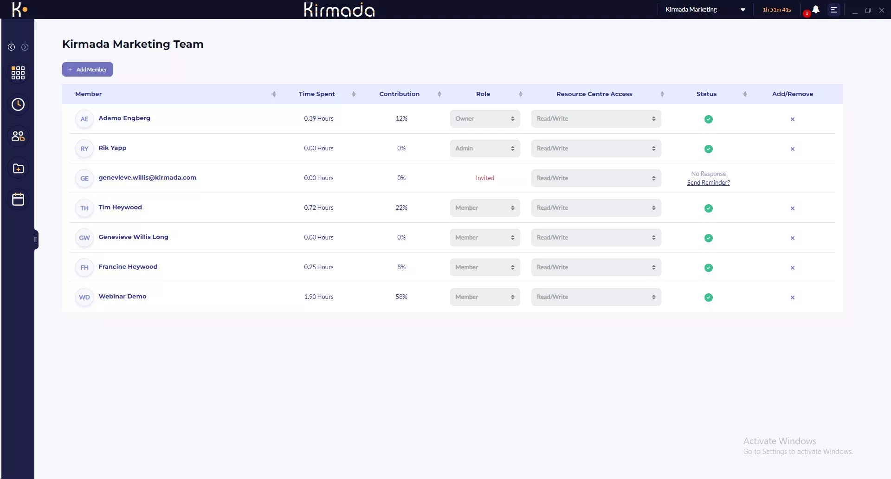Viewport: 891px width, 479px height.
Task: Open the dashboard grid icon in sidebar
Action: click(18, 73)
